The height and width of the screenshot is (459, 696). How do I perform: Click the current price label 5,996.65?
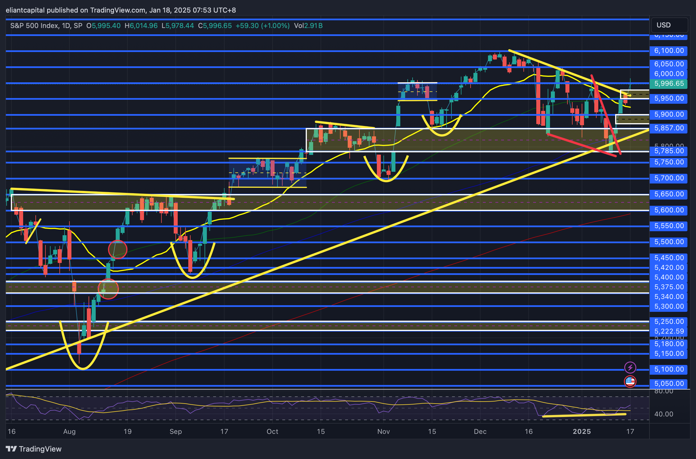[x=668, y=83]
